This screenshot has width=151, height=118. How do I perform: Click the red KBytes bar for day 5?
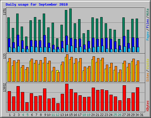[27, 106]
